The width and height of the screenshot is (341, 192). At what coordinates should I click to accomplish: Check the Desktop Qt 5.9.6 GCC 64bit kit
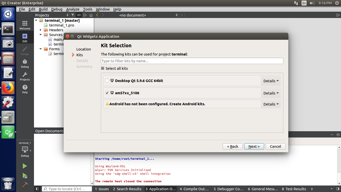pyautogui.click(x=107, y=81)
